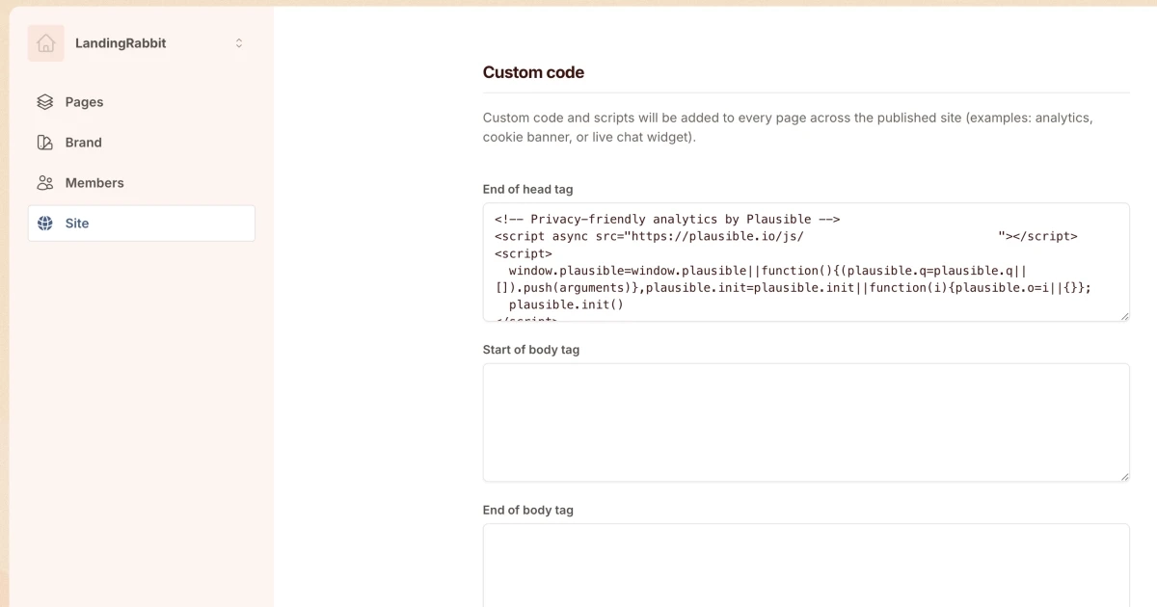Screen dimensions: 1157x607
Task: Click the Site globe icon
Action: [x=45, y=224]
